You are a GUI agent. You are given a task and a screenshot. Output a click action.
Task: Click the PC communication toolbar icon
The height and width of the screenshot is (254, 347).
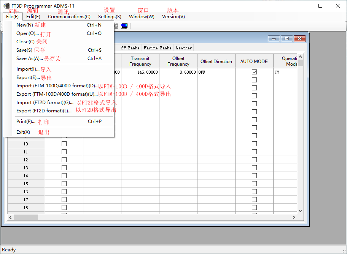[x=124, y=26]
